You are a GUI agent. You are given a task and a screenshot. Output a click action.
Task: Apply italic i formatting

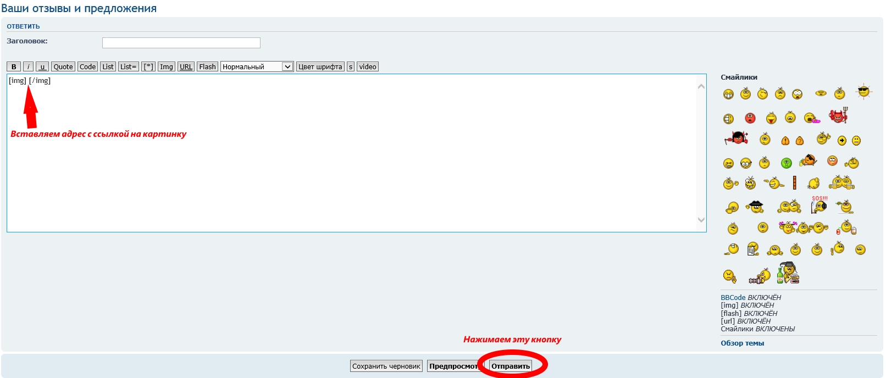[x=28, y=66]
